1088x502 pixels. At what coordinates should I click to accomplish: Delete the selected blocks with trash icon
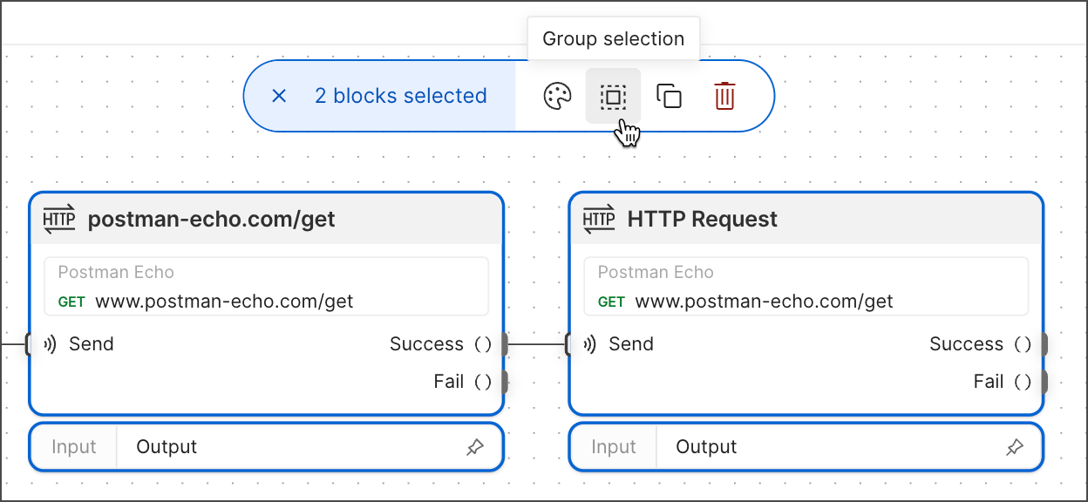(x=724, y=96)
